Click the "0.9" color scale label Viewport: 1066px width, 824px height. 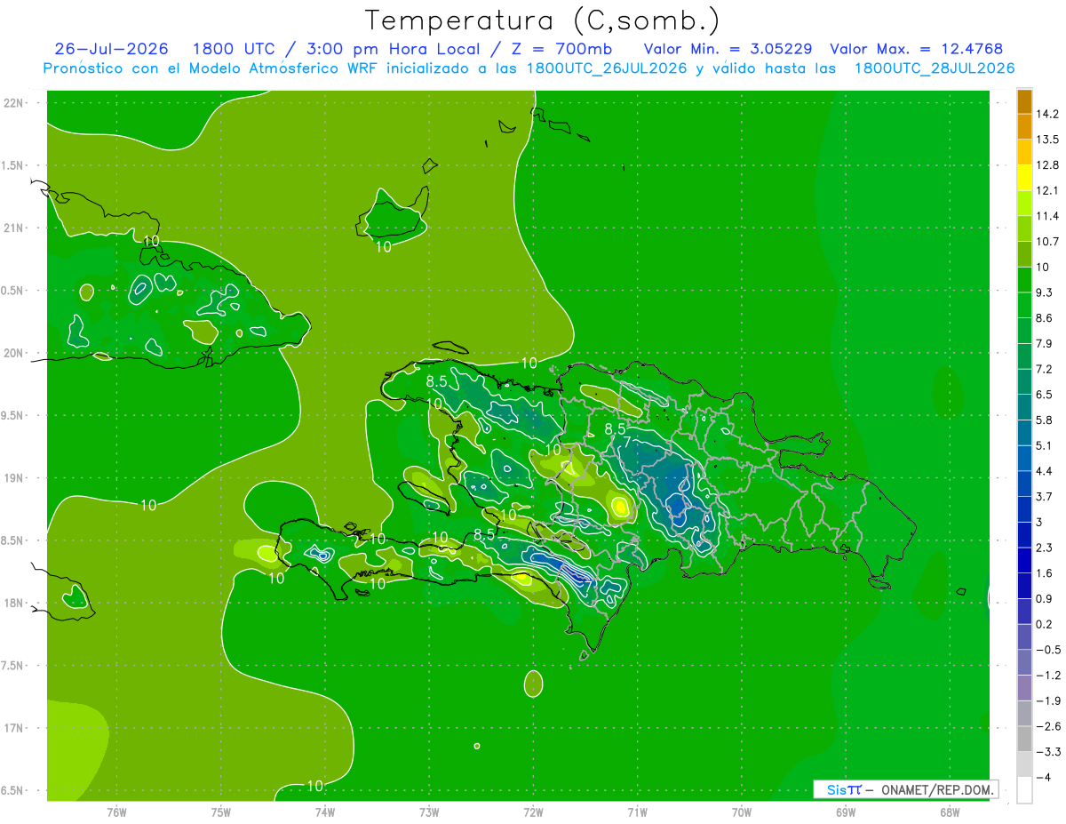(1046, 599)
